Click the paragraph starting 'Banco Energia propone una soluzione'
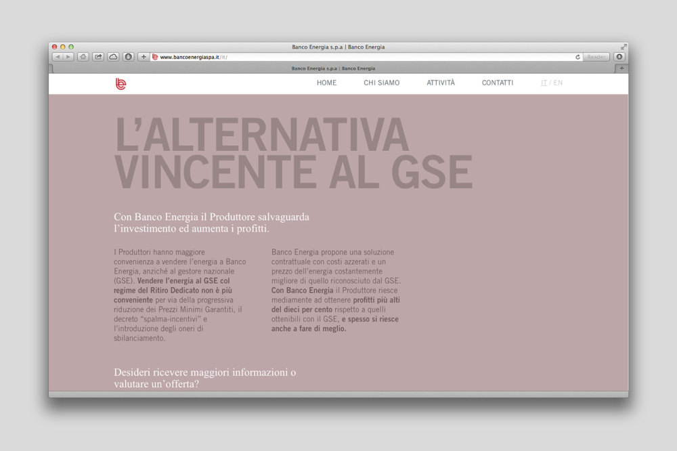Image resolution: width=677 pixels, height=451 pixels. 336,291
